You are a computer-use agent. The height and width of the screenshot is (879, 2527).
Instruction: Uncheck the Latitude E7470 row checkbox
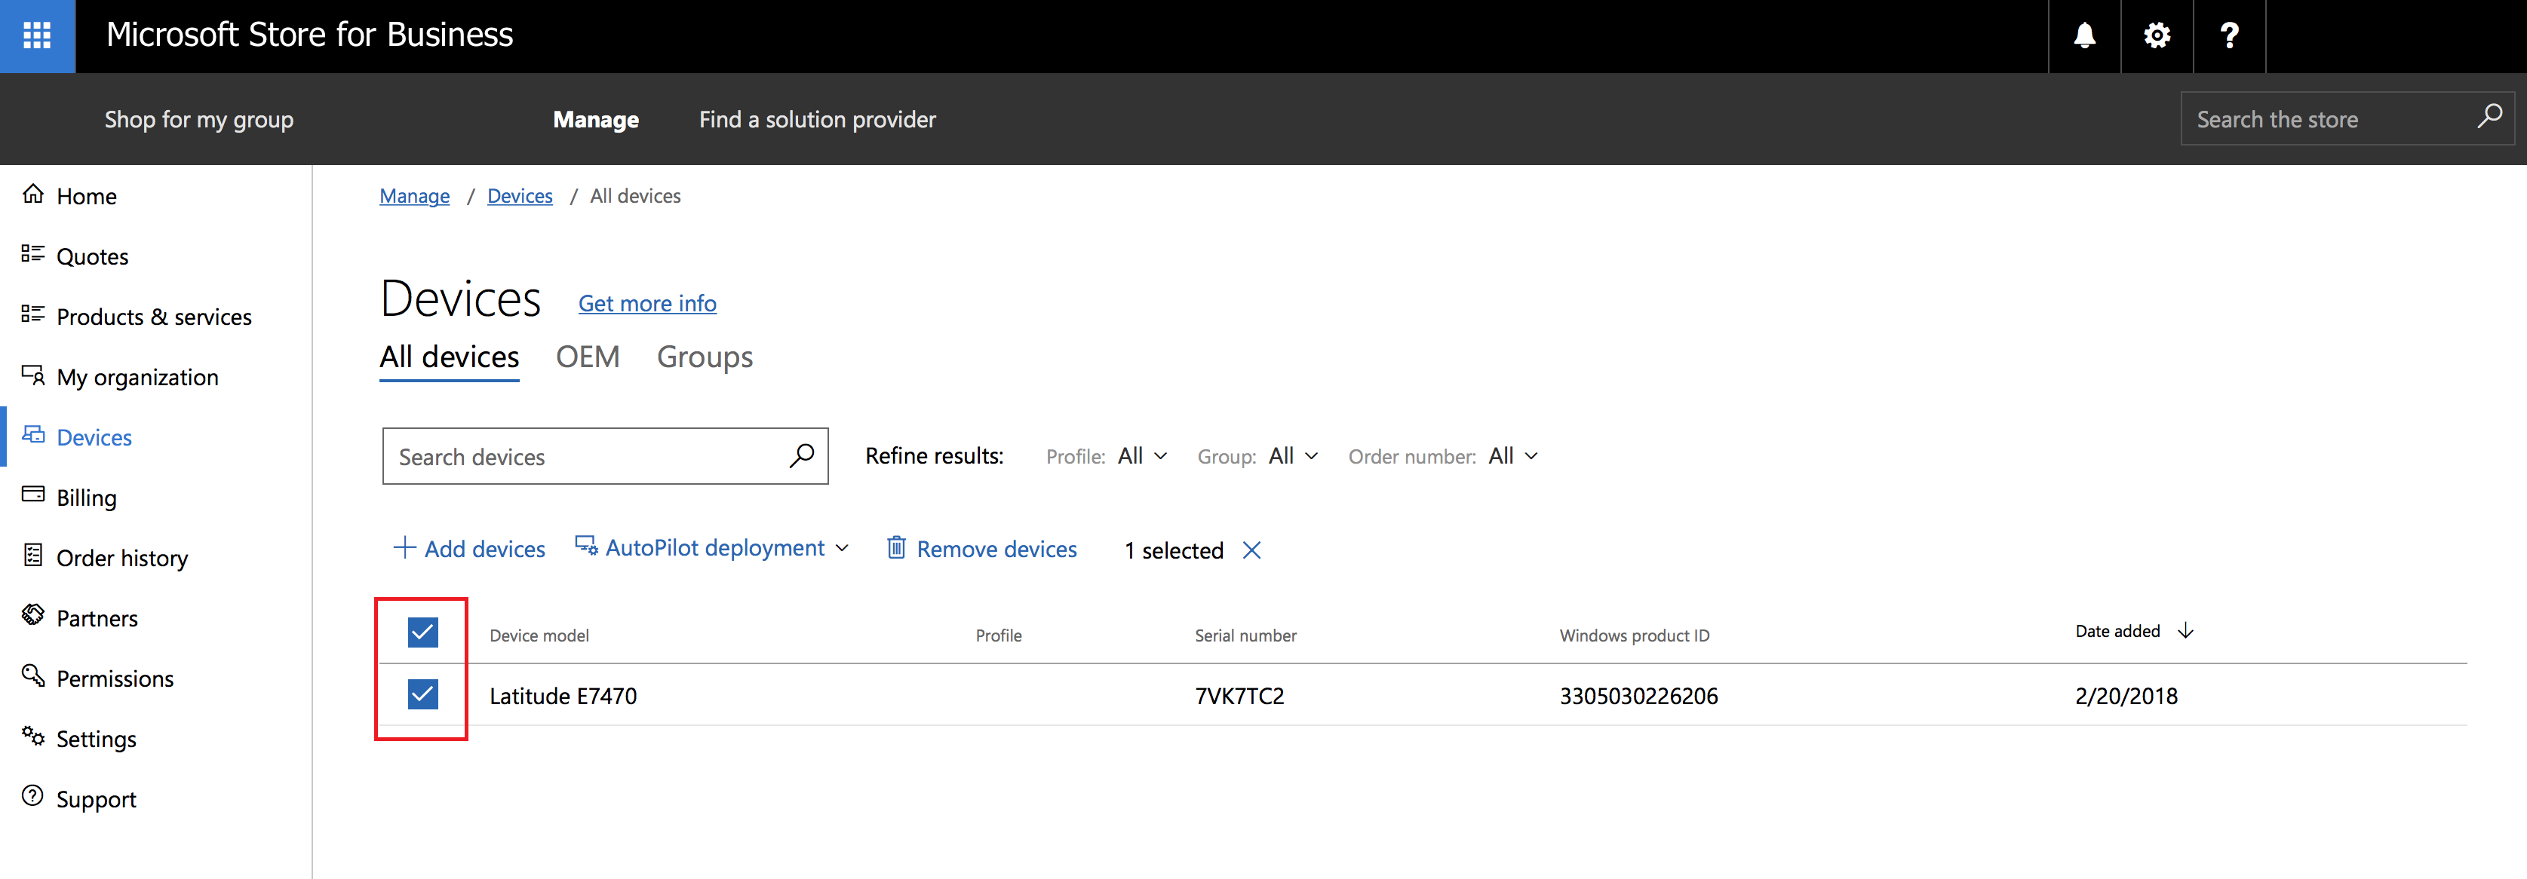(x=423, y=694)
